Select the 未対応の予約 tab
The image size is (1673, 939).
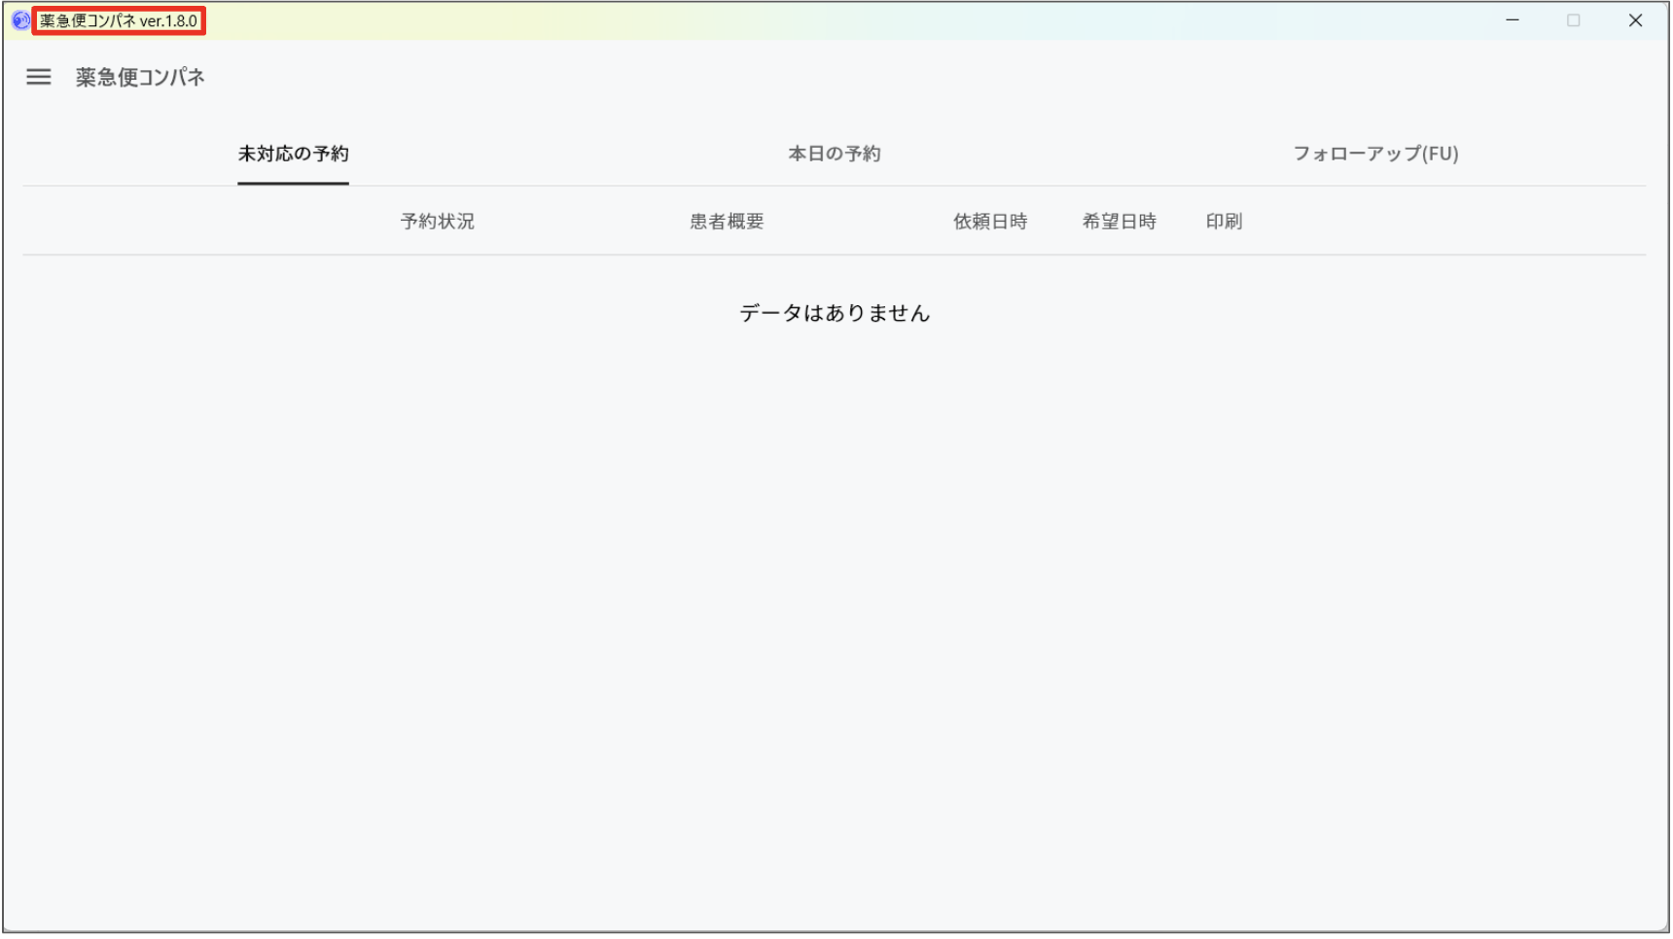[x=292, y=154]
